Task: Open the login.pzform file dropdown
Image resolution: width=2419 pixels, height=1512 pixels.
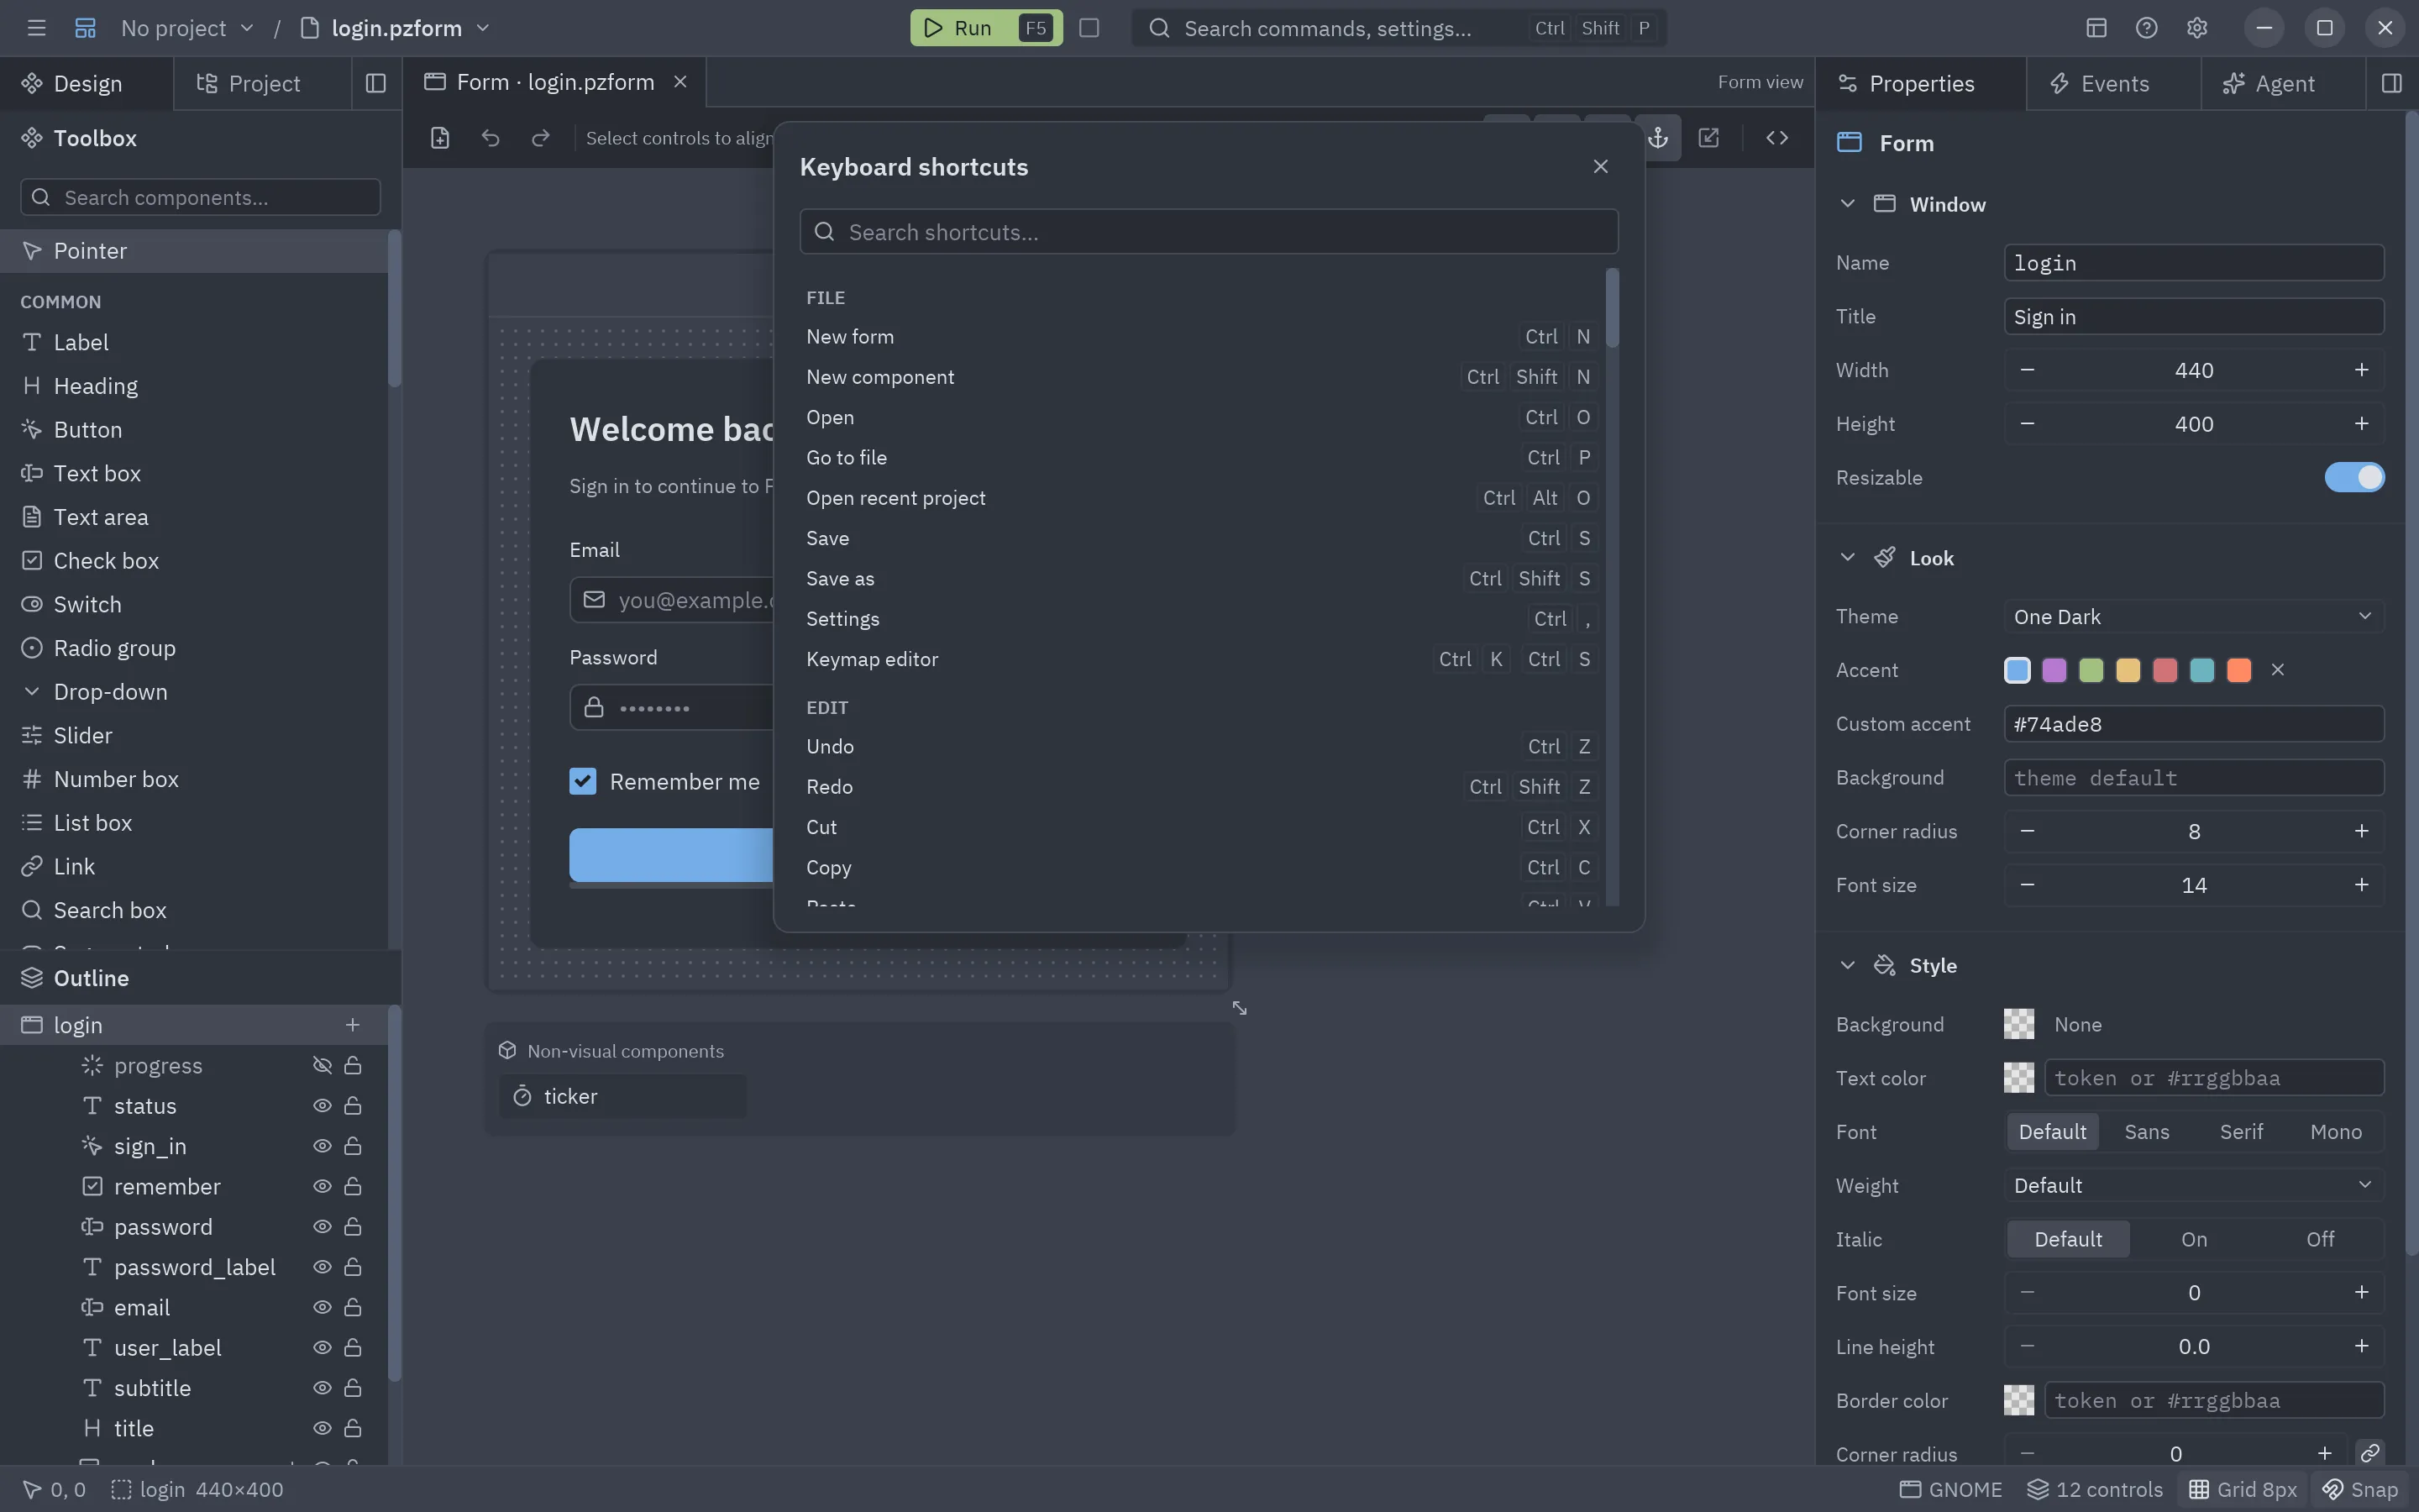Action: (396, 28)
